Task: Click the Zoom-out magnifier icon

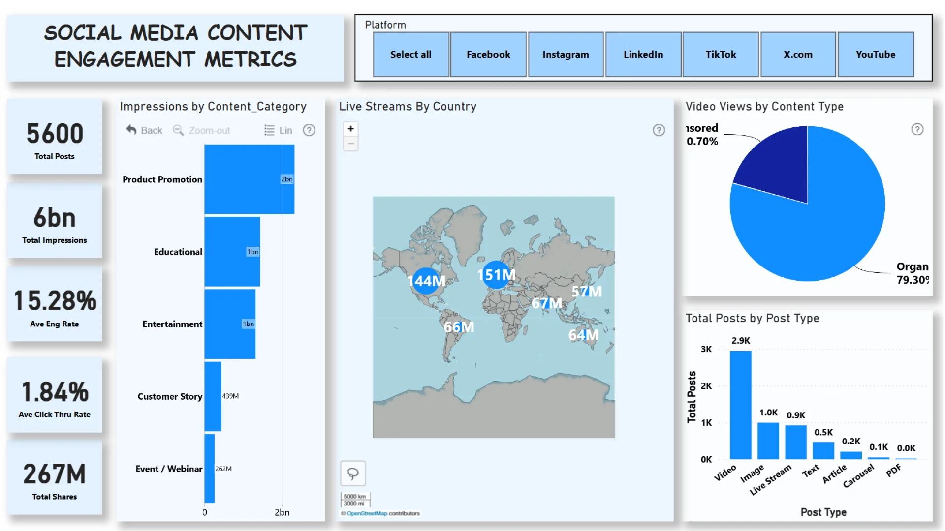Action: (178, 130)
